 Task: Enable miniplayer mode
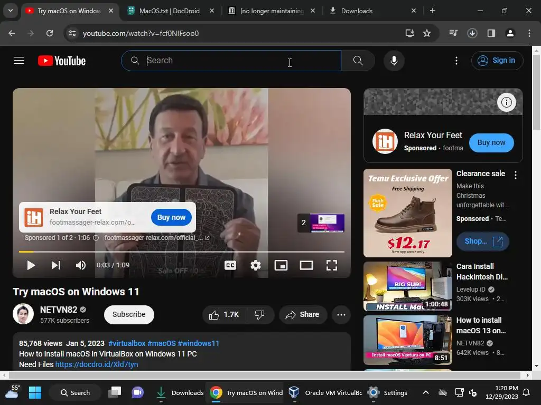point(281,265)
